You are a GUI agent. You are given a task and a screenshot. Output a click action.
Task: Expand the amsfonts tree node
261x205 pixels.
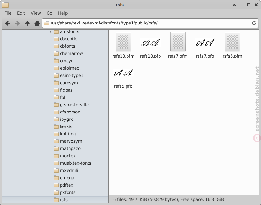coord(50,31)
